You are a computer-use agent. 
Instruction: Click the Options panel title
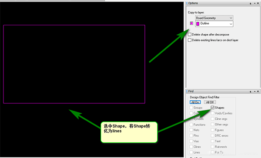[x=193, y=3]
